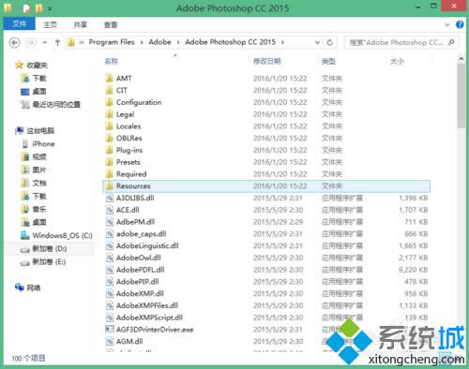Screen dimensions: 469x369
Task: Sort by the 类型 type column header
Action: [x=328, y=61]
